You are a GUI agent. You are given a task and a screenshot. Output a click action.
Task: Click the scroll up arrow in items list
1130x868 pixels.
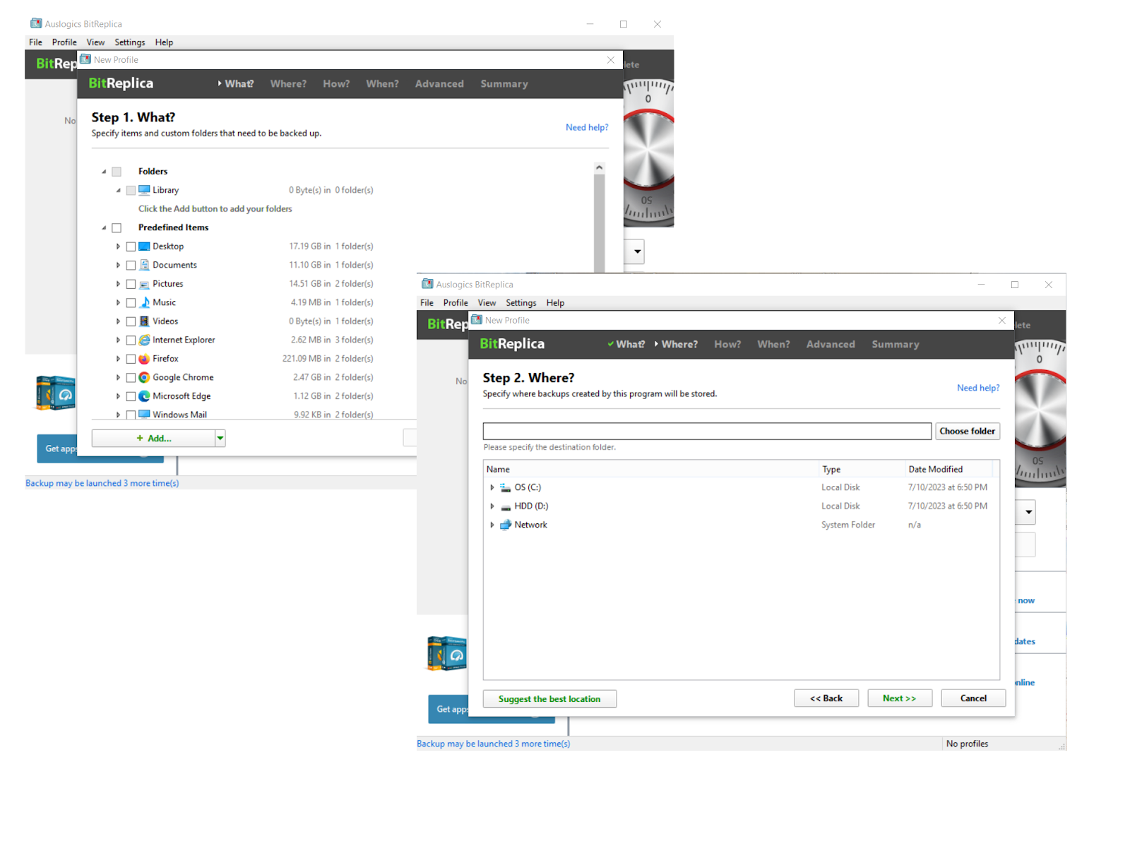[600, 168]
